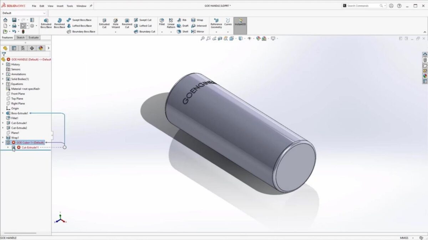Pin the SOLIDWORKS menu bar

(91, 6)
